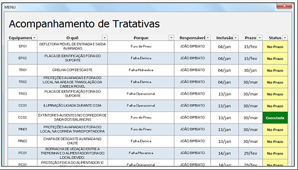Open the Inclusão column filter dropdown

tap(236, 38)
